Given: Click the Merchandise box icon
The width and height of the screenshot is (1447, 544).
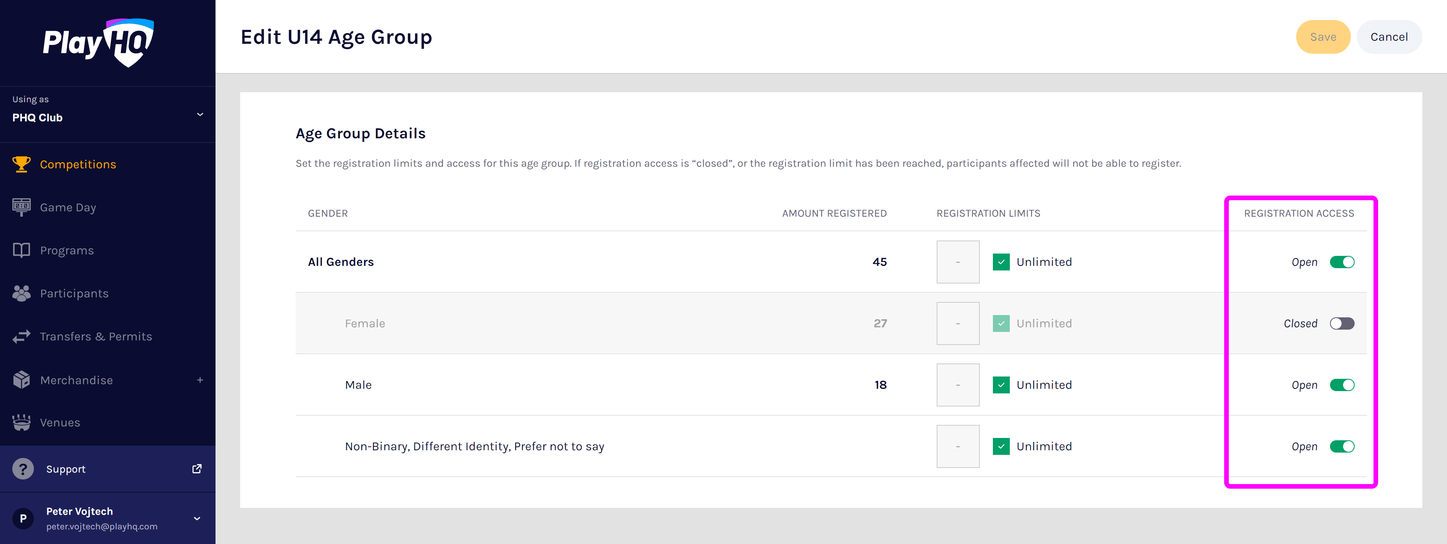Looking at the screenshot, I should coord(21,380).
